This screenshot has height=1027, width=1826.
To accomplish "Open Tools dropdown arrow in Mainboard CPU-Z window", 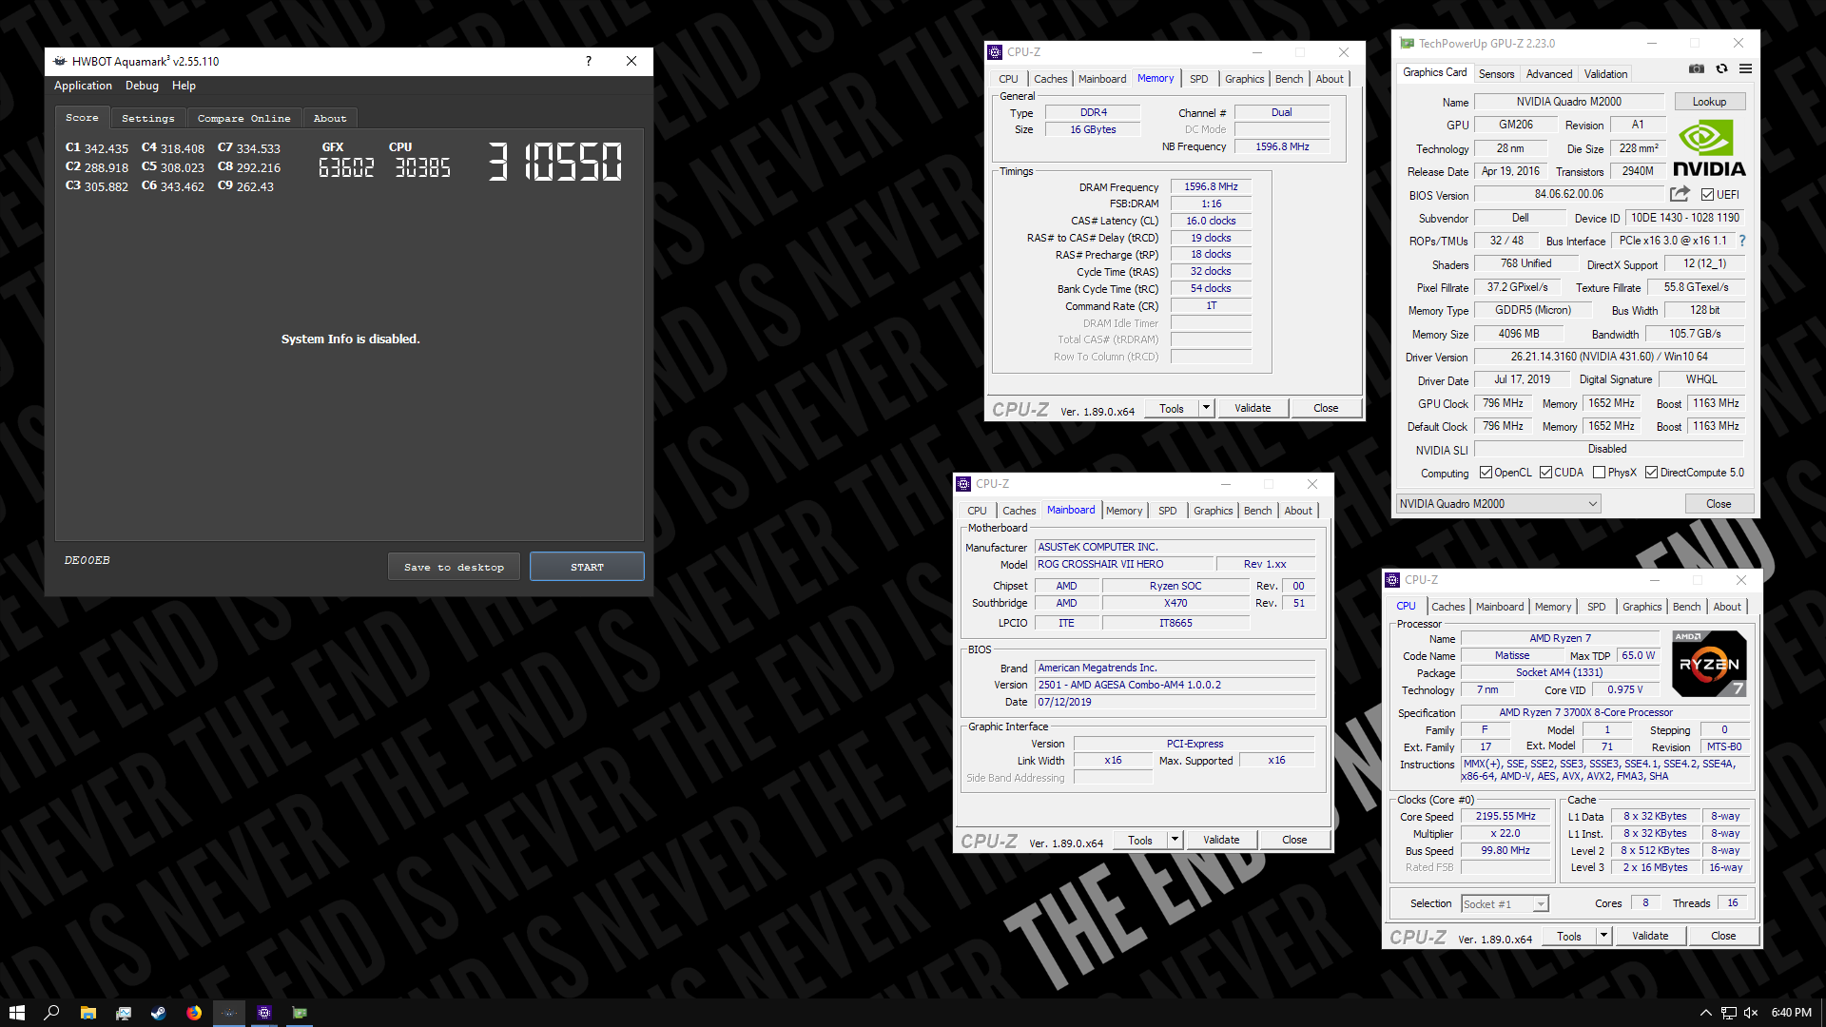I will [1175, 840].
